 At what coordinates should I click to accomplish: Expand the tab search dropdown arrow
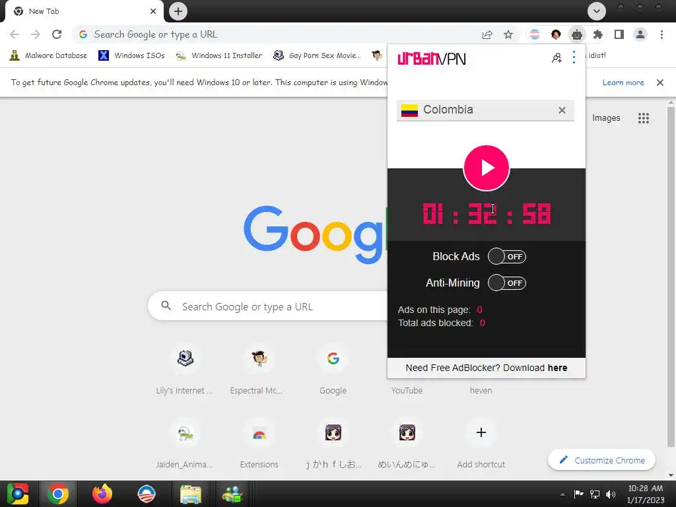tap(597, 11)
